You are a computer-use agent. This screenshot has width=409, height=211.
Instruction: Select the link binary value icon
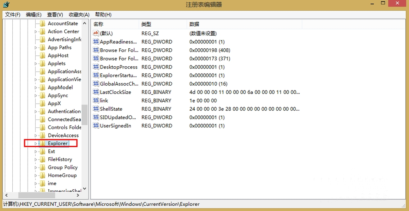96,100
